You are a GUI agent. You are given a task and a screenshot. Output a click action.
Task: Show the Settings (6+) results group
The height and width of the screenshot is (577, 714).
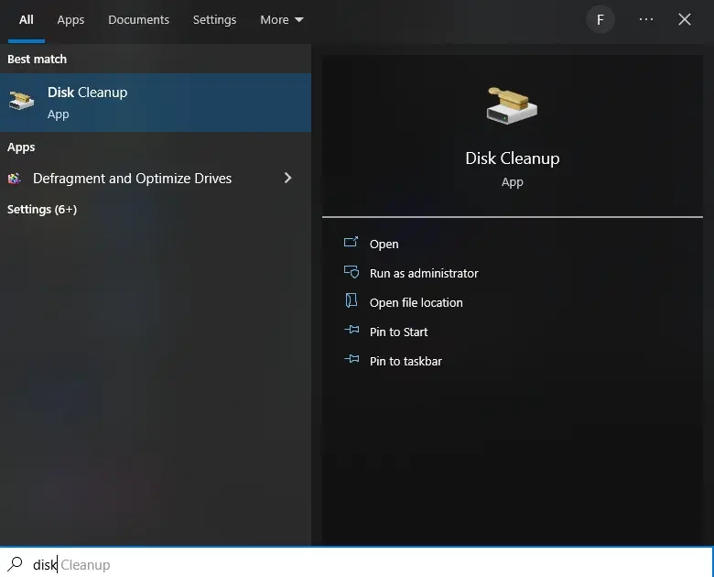pyautogui.click(x=42, y=209)
